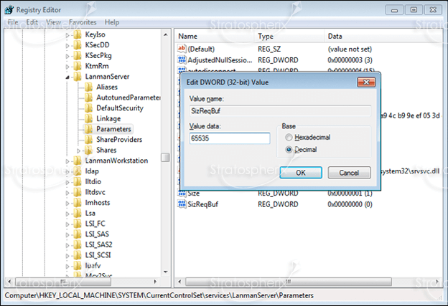Click the '0x00000000 (0)' data cell

coord(350,204)
